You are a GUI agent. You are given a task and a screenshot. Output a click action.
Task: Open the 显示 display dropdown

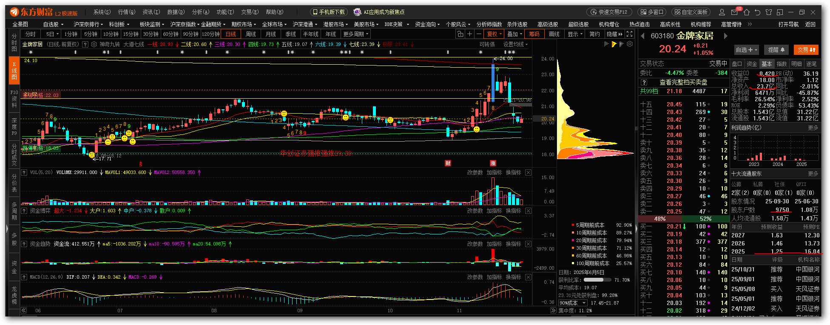coord(575,34)
